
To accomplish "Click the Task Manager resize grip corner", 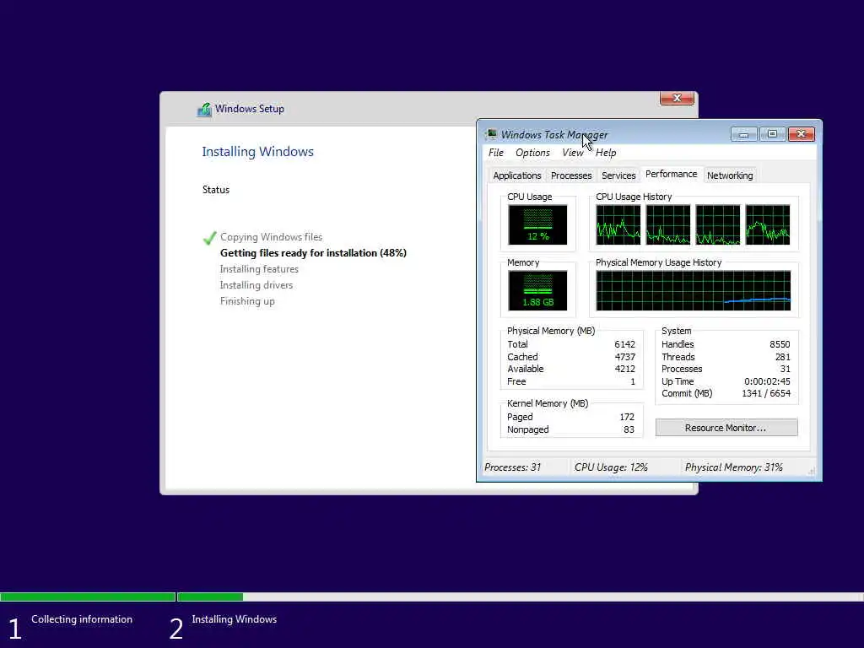I will pos(811,472).
